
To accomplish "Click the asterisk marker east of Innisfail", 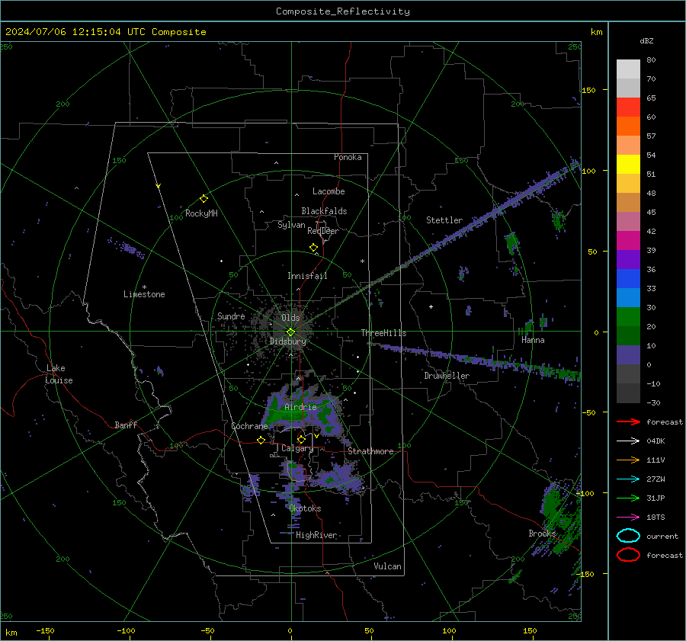I will click(362, 261).
